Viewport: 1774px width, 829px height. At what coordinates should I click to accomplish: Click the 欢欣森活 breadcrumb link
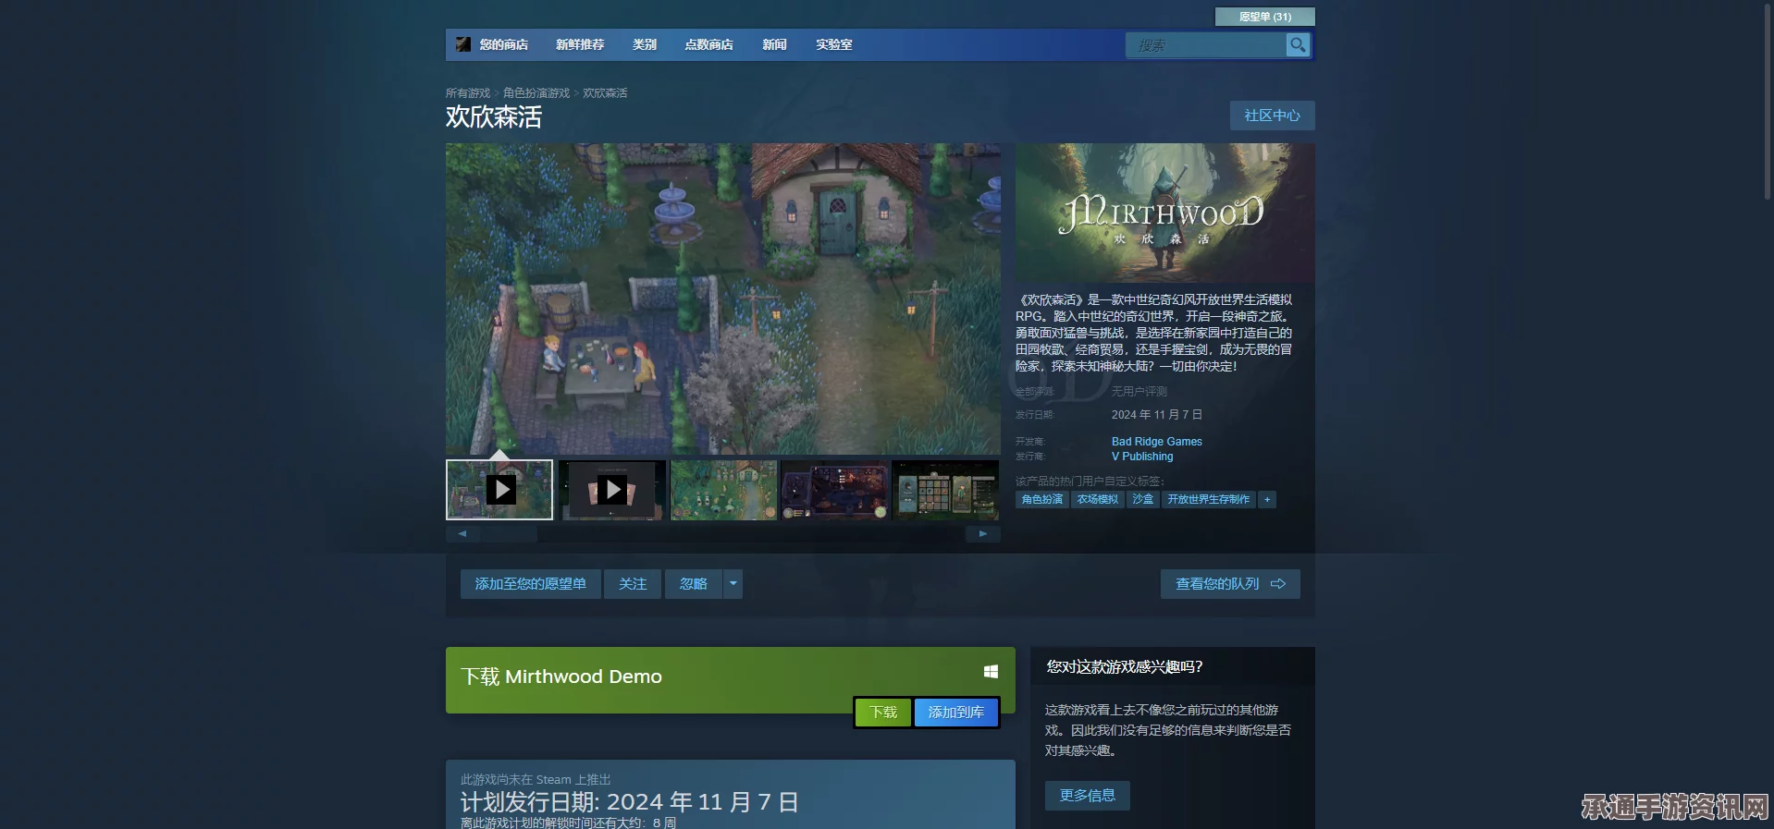point(605,93)
